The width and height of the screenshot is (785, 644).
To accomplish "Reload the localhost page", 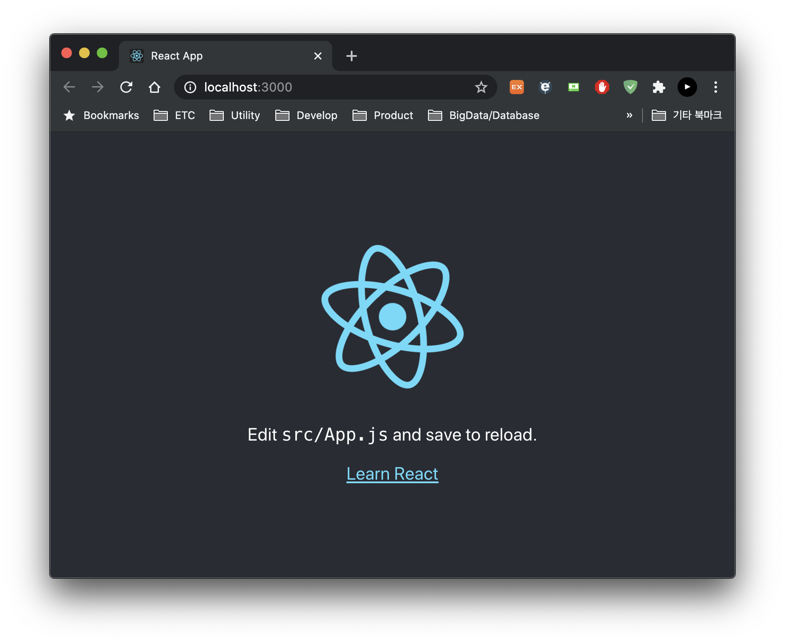I will coord(126,87).
